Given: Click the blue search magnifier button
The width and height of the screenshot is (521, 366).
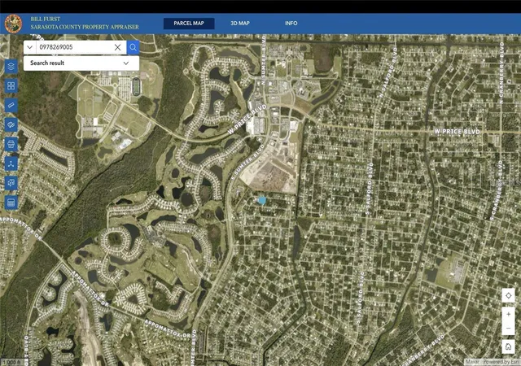Looking at the screenshot, I should click(133, 47).
